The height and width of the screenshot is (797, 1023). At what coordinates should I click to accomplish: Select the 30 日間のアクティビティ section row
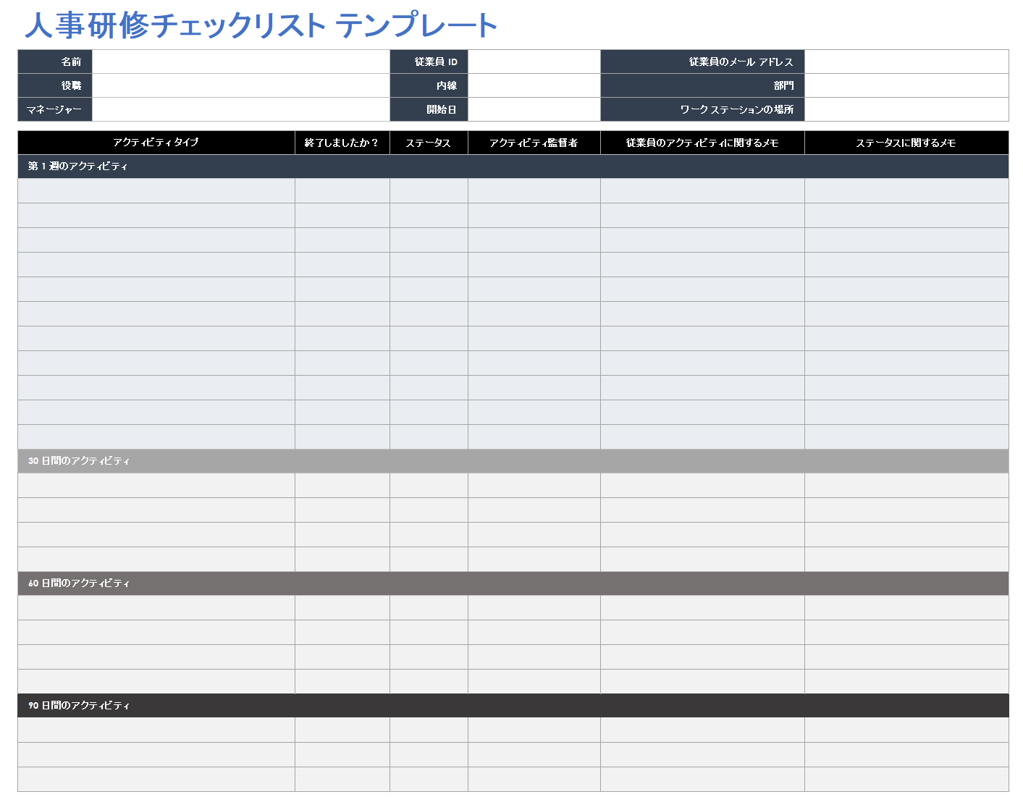513,461
